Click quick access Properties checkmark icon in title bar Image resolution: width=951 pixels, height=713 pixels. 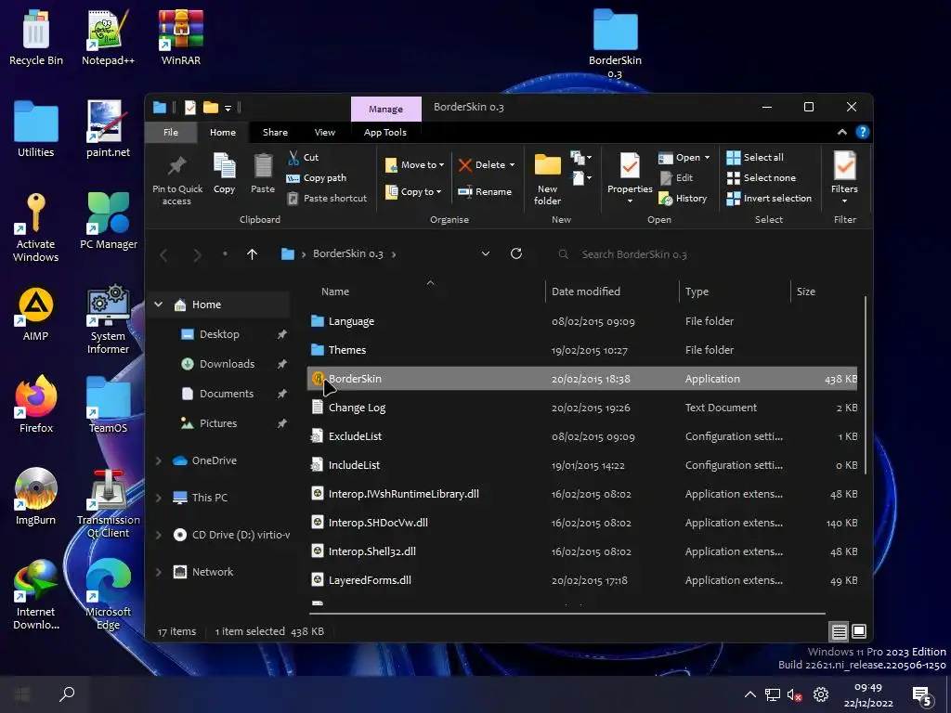coord(189,108)
